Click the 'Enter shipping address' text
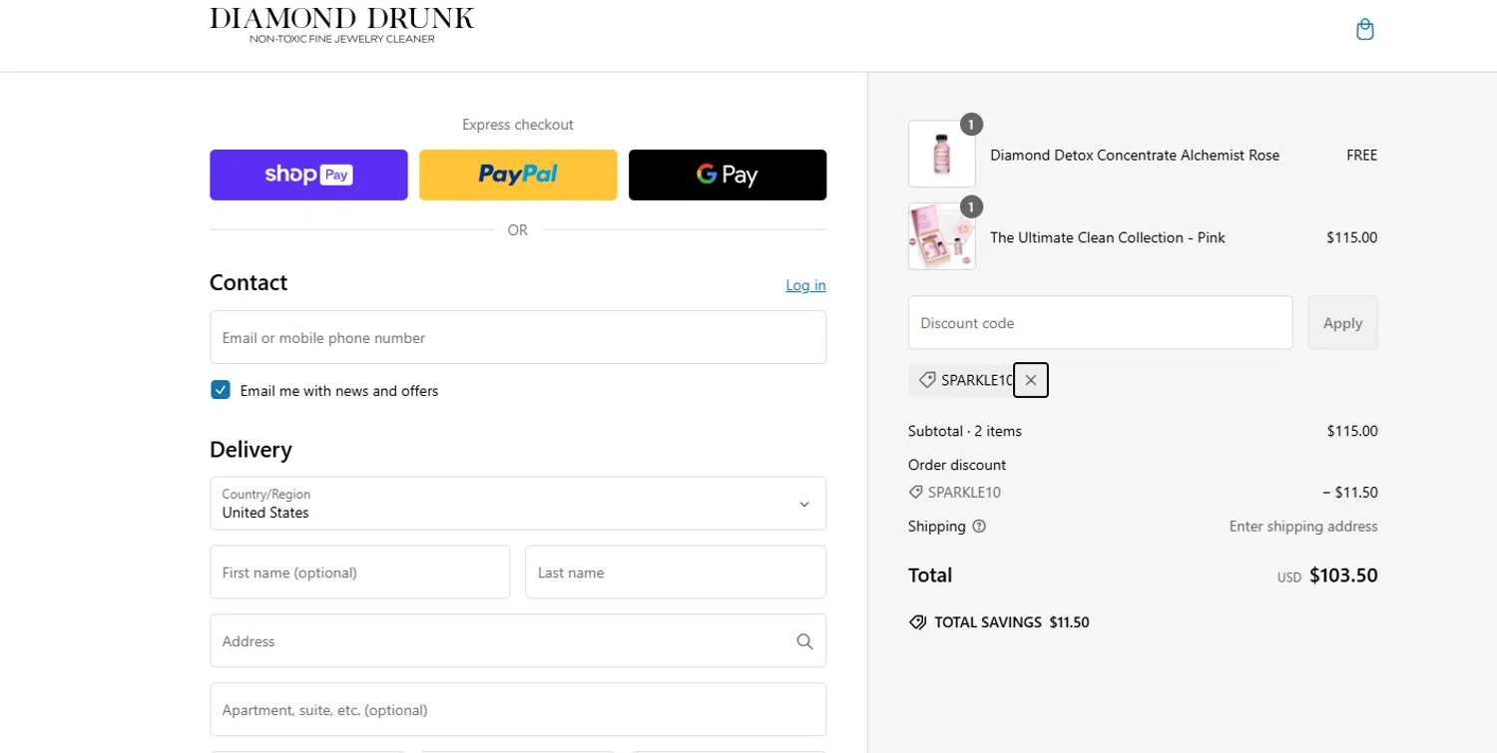The width and height of the screenshot is (1497, 753). [1303, 527]
